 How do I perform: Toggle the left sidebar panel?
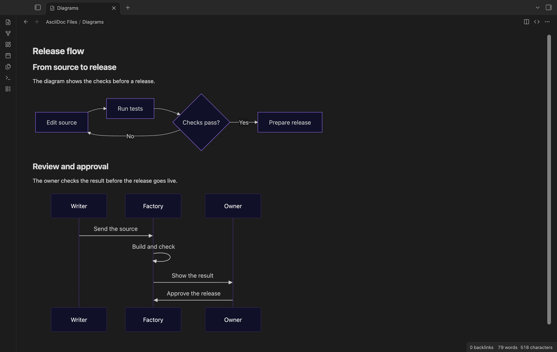[x=38, y=7]
